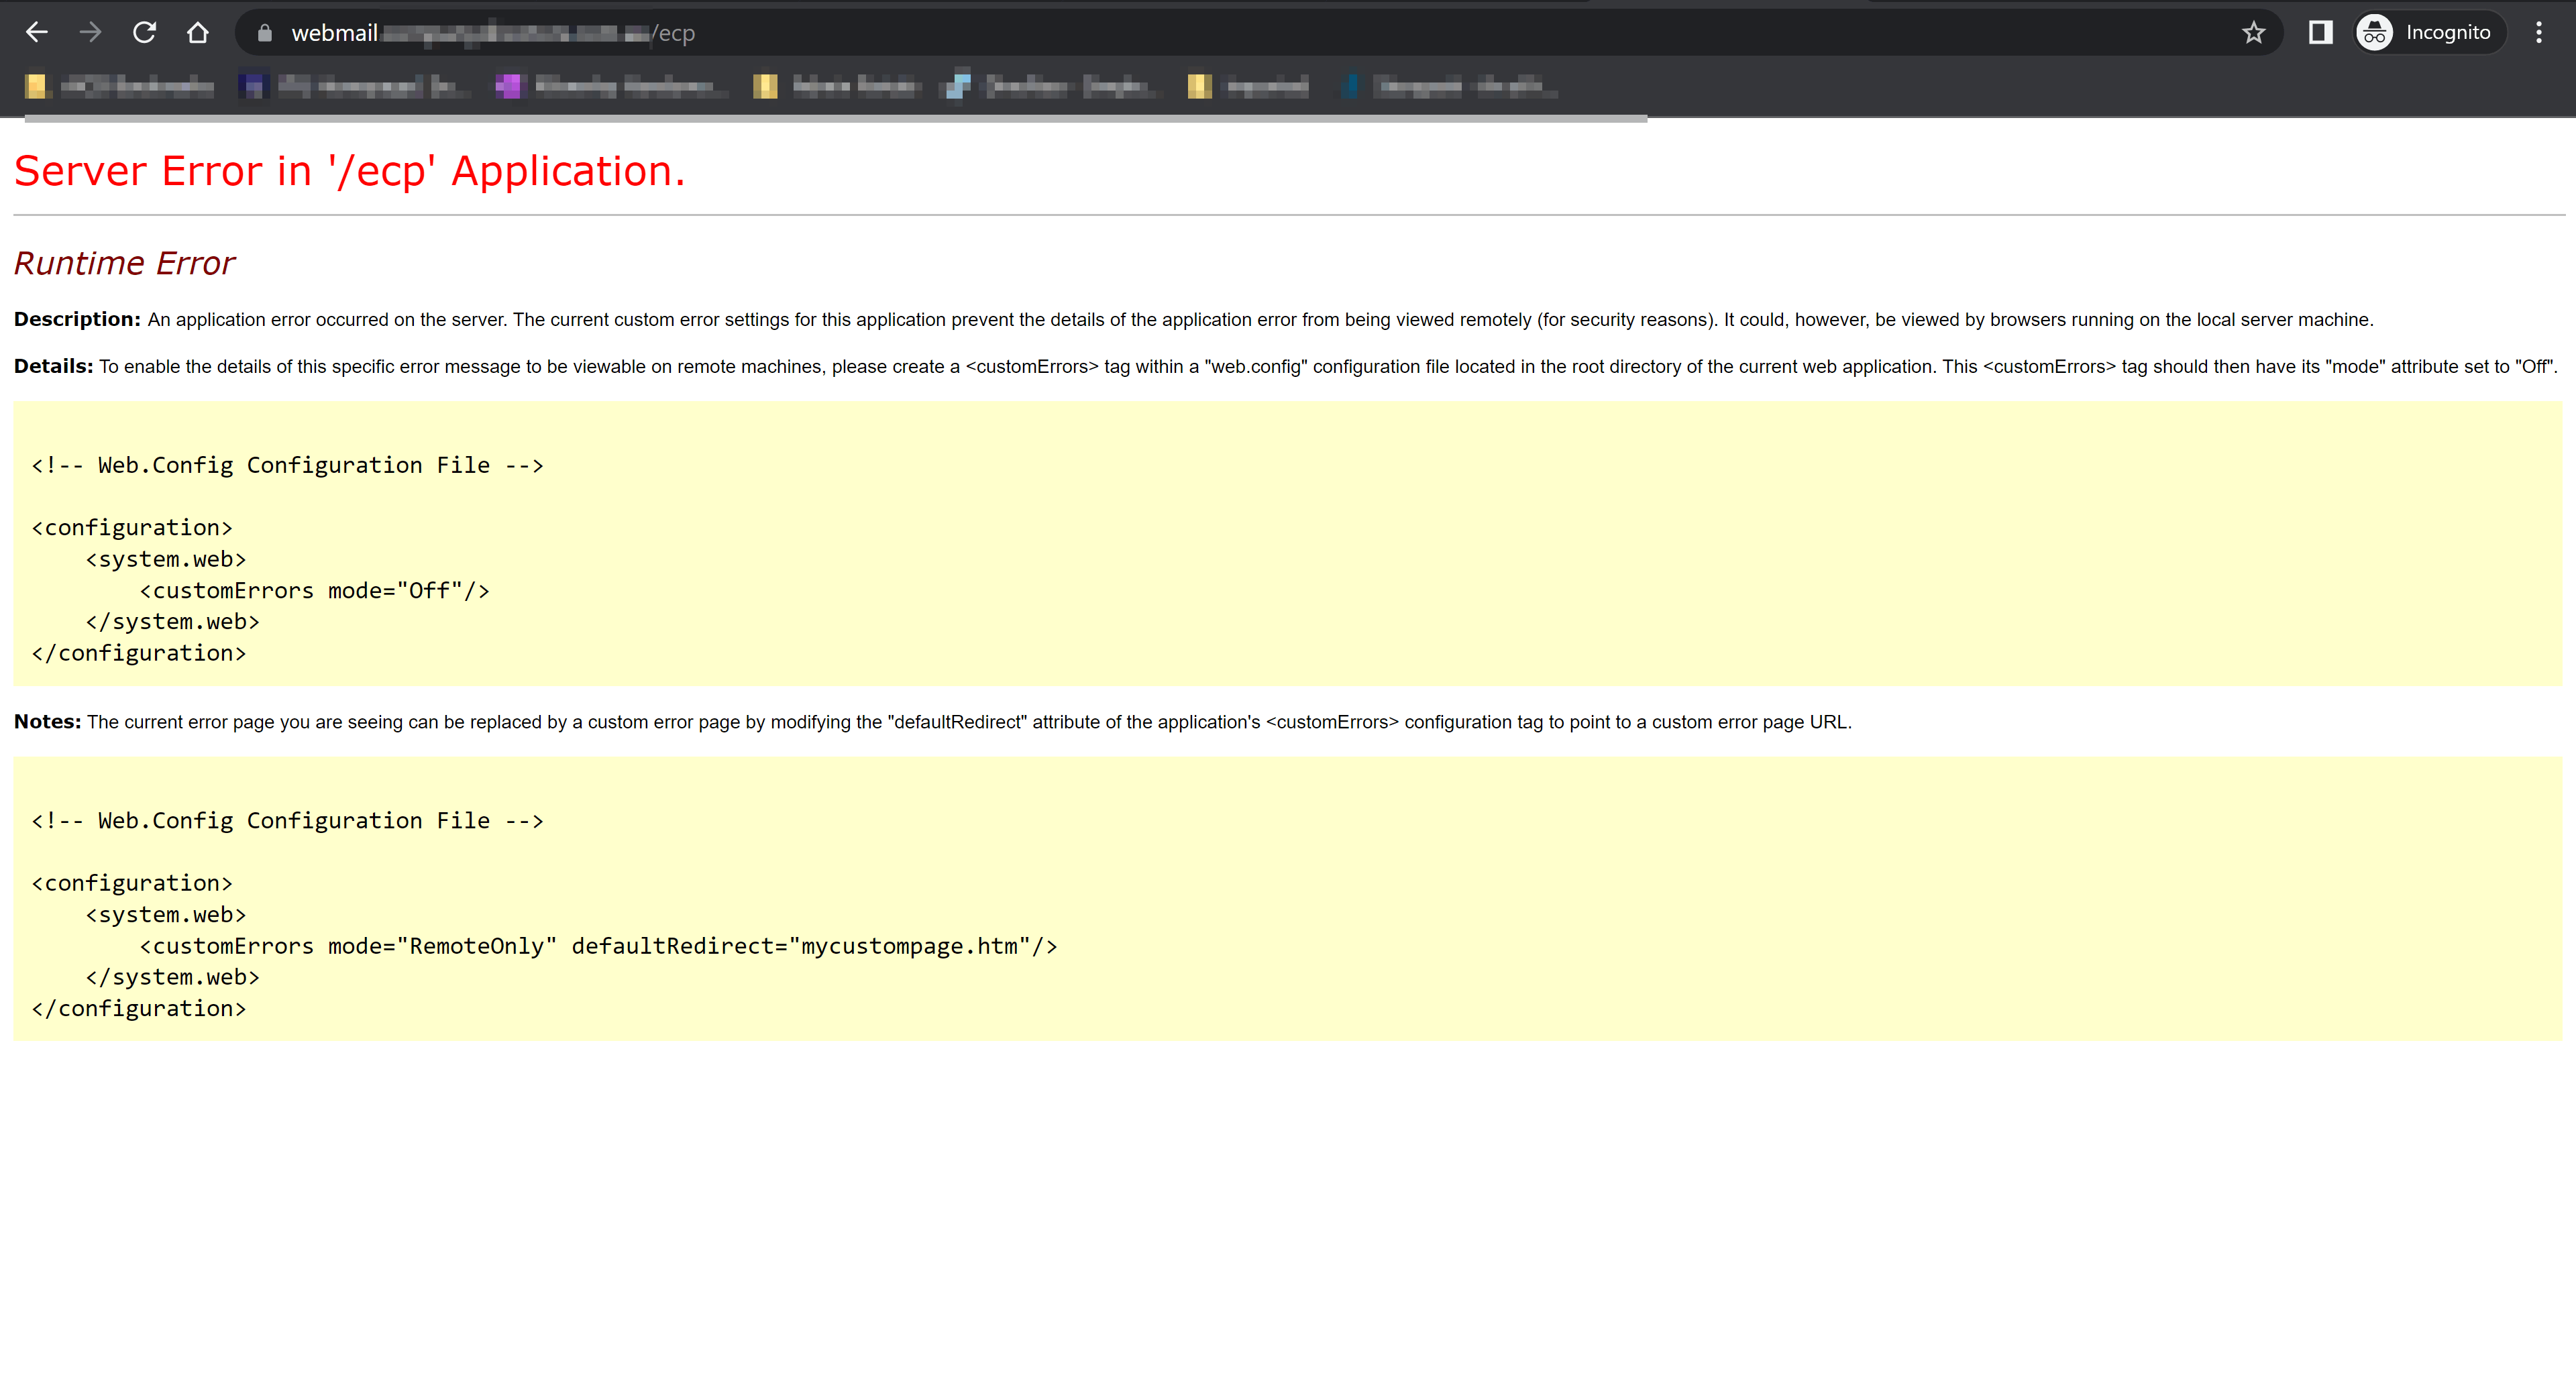The height and width of the screenshot is (1383, 2576).
Task: Open the browser side panel
Action: pos(2320,33)
